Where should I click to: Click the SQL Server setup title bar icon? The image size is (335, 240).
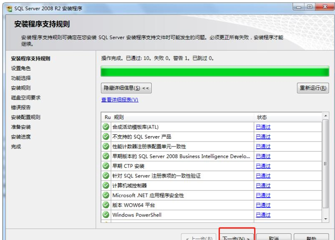tap(9, 8)
